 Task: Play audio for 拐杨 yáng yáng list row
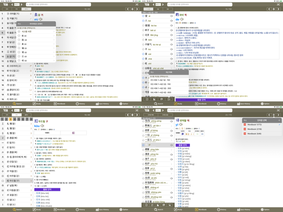(x=171, y=121)
